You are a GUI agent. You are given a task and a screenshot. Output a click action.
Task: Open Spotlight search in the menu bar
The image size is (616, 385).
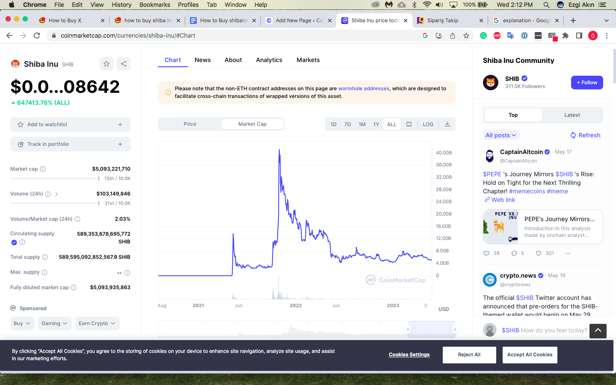[546, 5]
